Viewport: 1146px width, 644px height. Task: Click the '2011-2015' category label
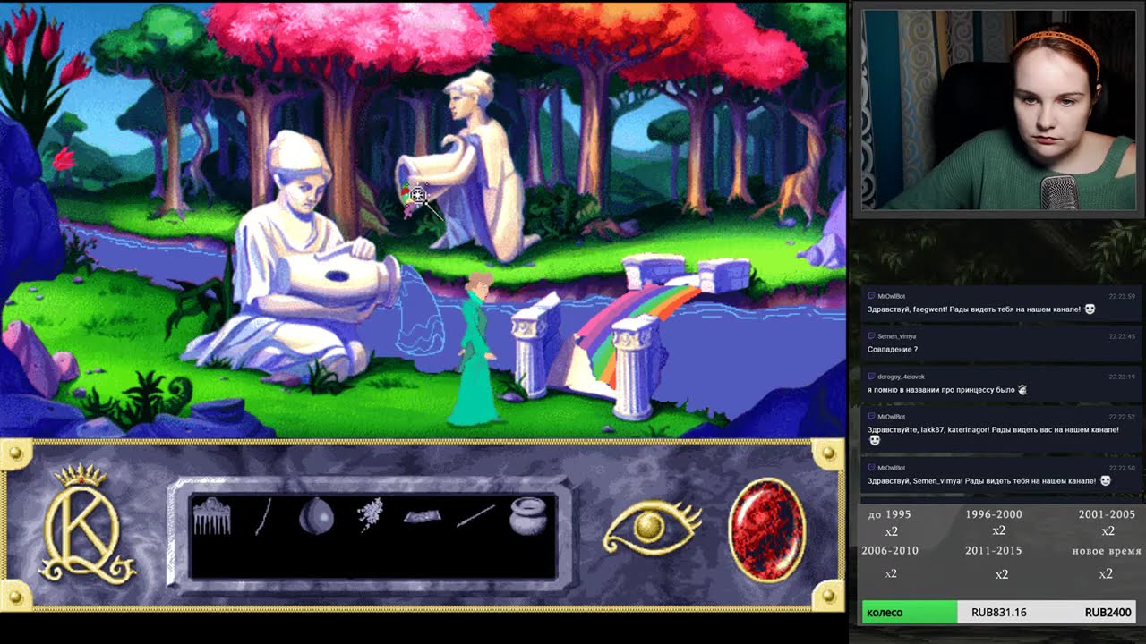(994, 550)
